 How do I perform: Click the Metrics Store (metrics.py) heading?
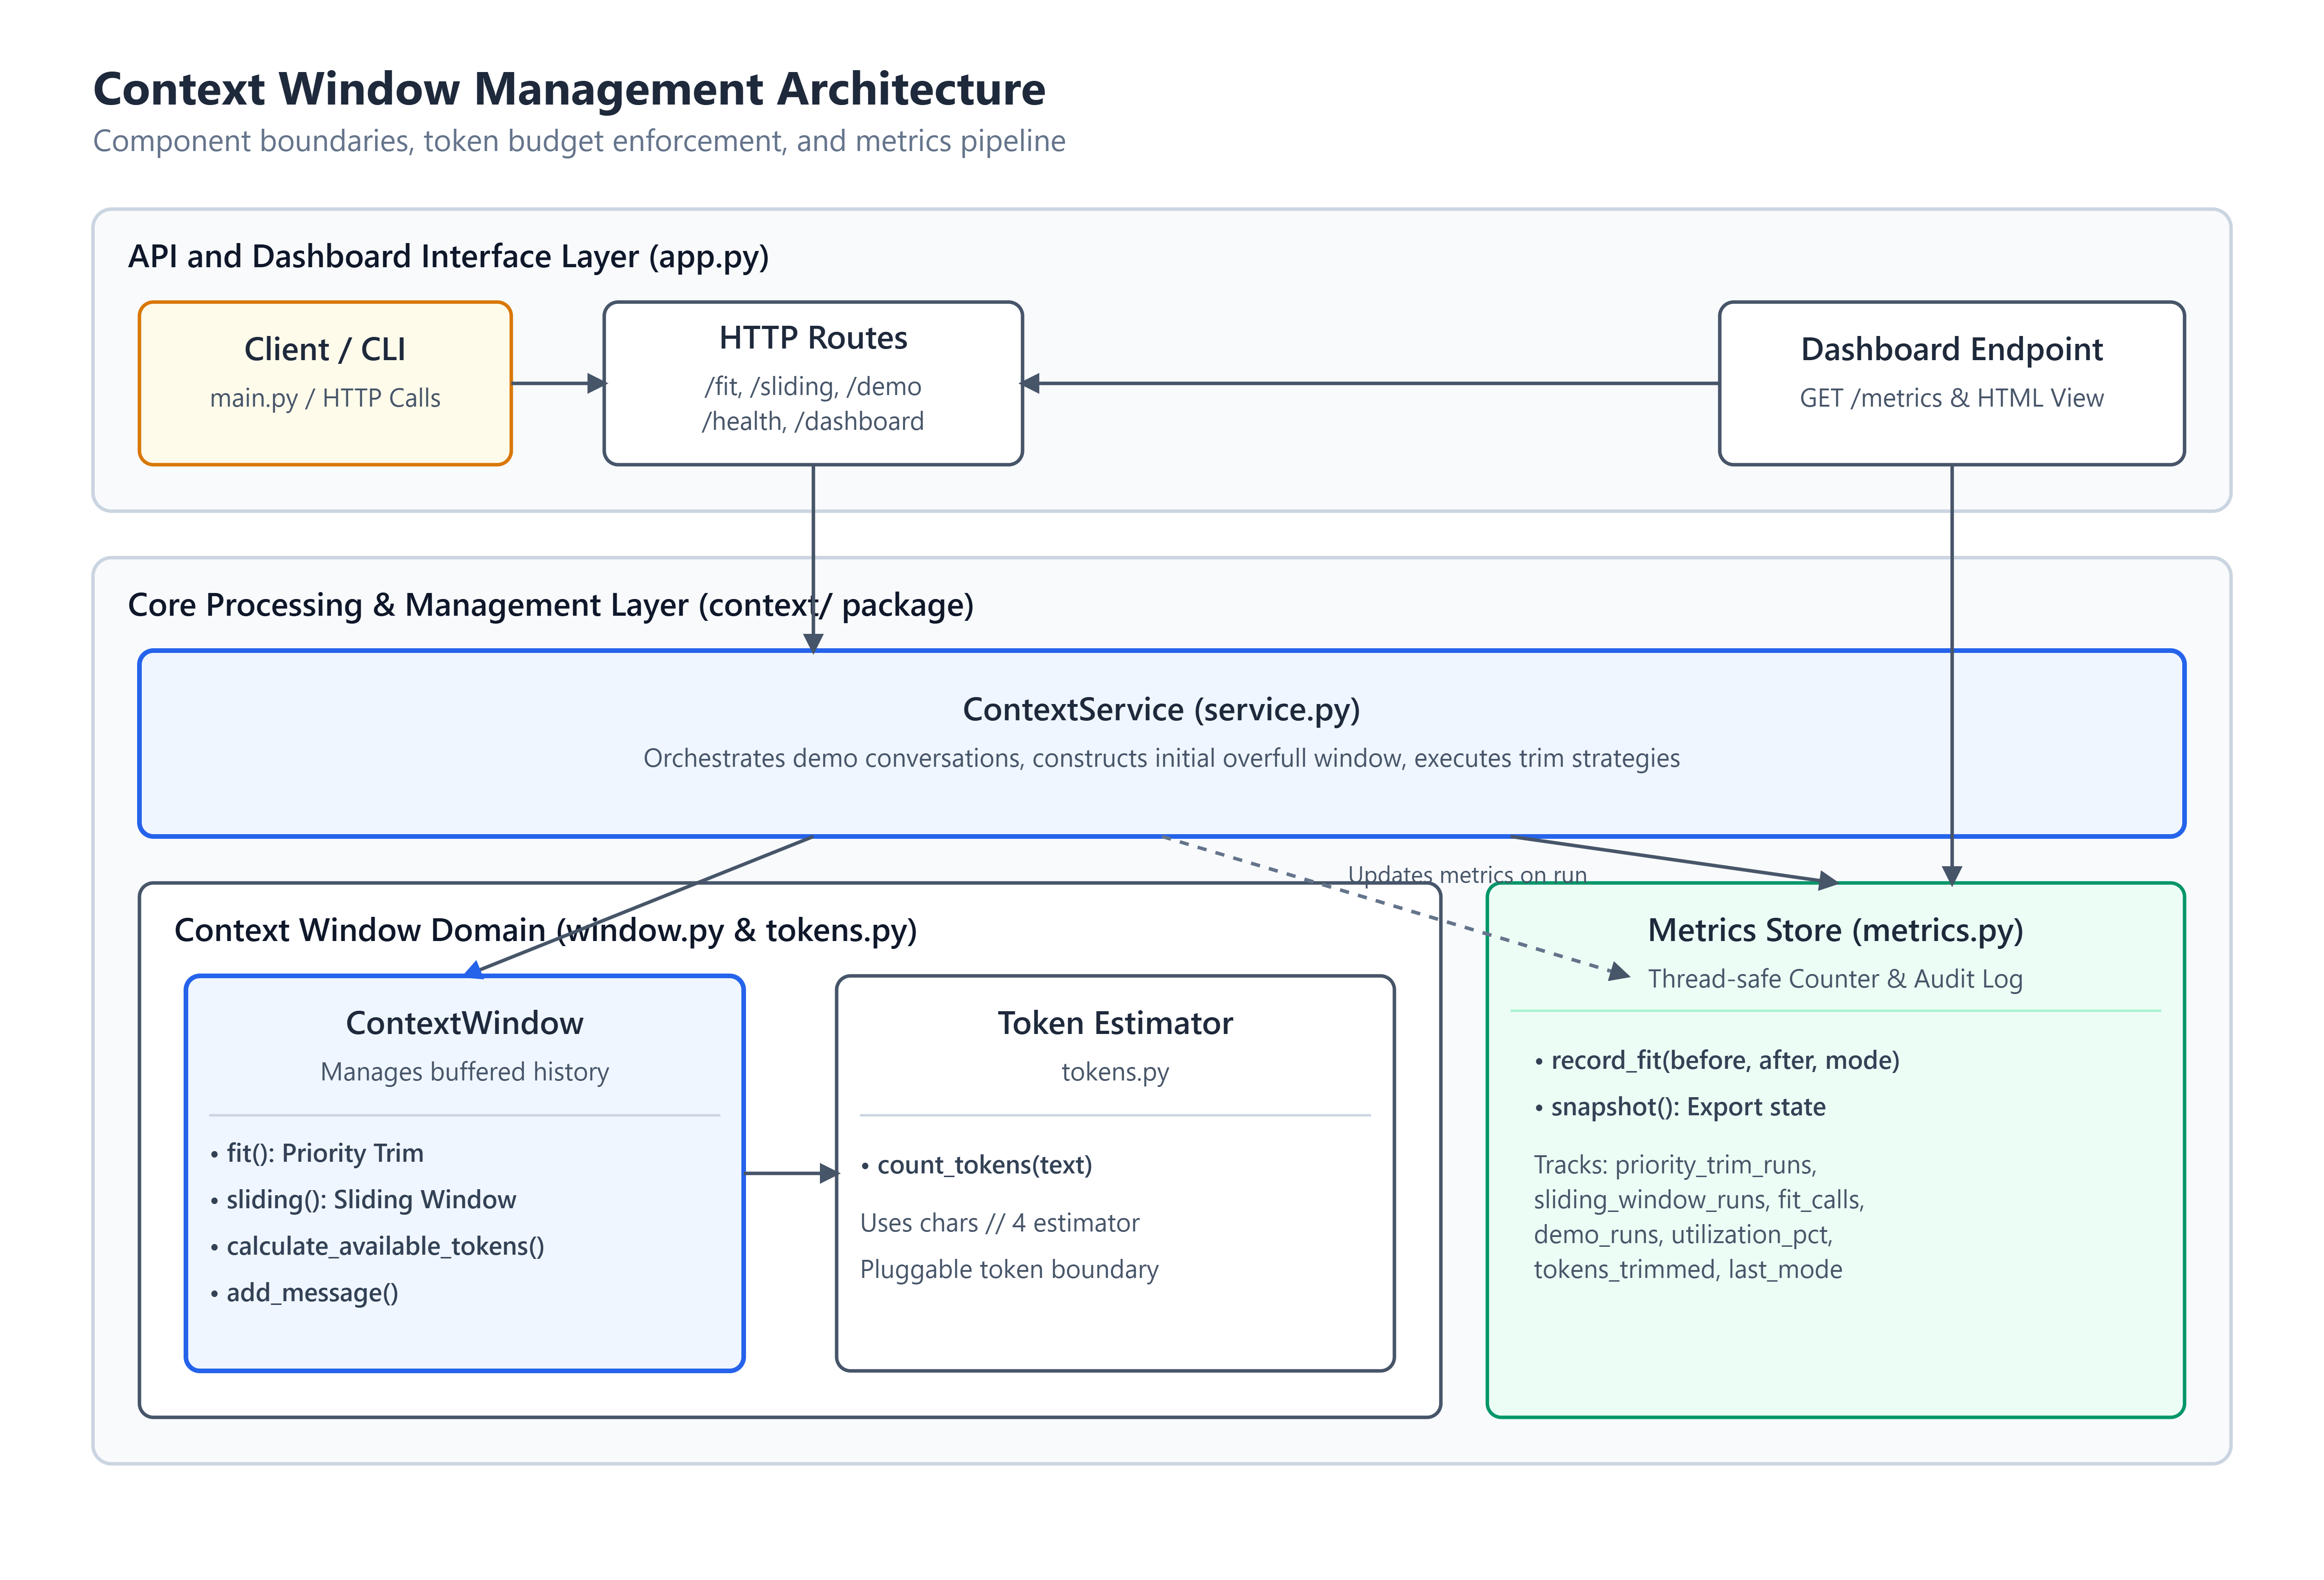click(x=1835, y=930)
